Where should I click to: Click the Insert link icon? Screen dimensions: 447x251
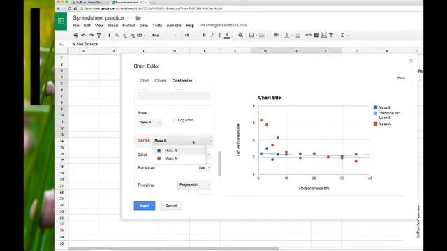coord(308,36)
